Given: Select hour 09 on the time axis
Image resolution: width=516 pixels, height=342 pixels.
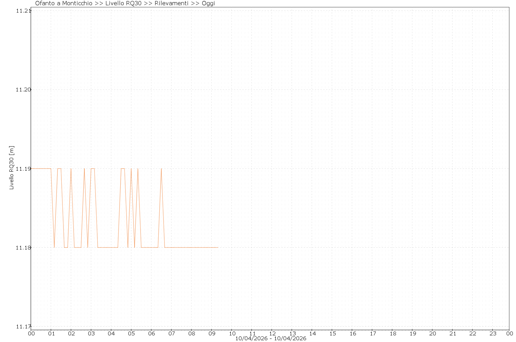Looking at the screenshot, I should tap(212, 334).
